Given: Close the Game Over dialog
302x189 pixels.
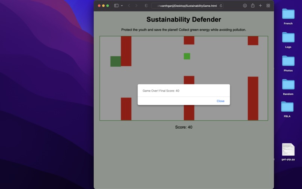Looking at the screenshot, I should click(220, 101).
